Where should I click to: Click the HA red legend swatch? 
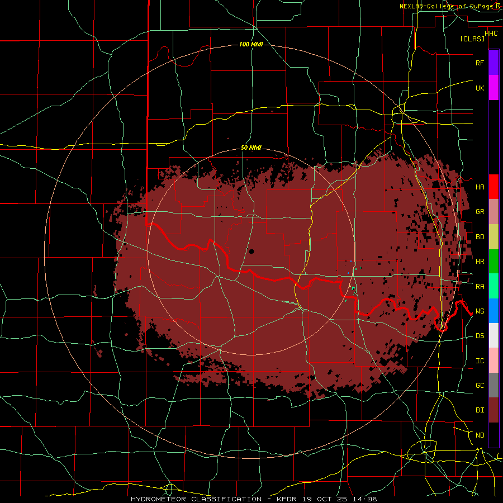(x=493, y=187)
